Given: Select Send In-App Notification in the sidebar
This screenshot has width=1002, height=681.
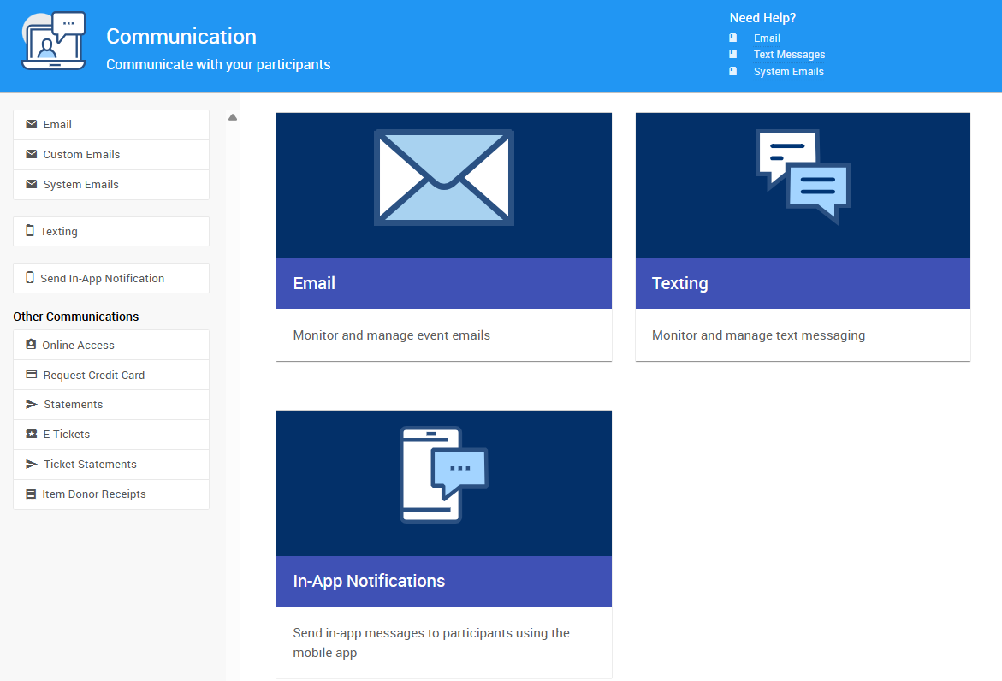Looking at the screenshot, I should (x=104, y=278).
